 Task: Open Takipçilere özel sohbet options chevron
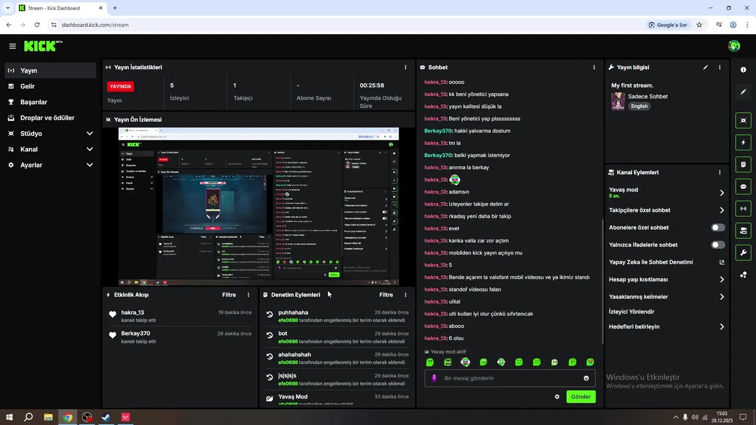[x=722, y=210]
